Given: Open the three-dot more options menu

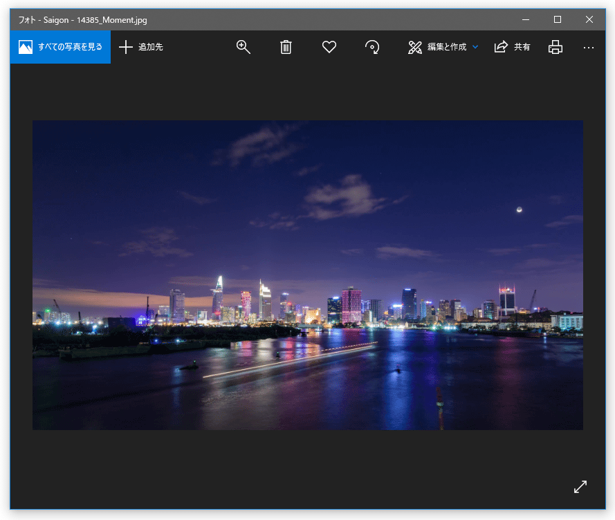Looking at the screenshot, I should [589, 47].
